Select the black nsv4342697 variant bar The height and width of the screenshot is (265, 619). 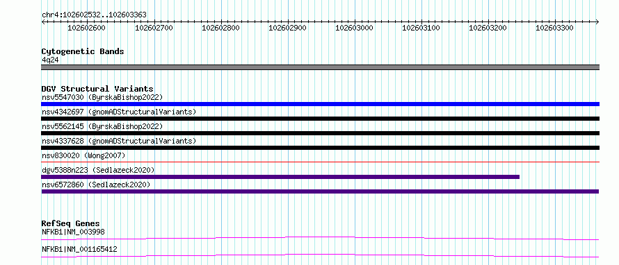tap(320, 119)
